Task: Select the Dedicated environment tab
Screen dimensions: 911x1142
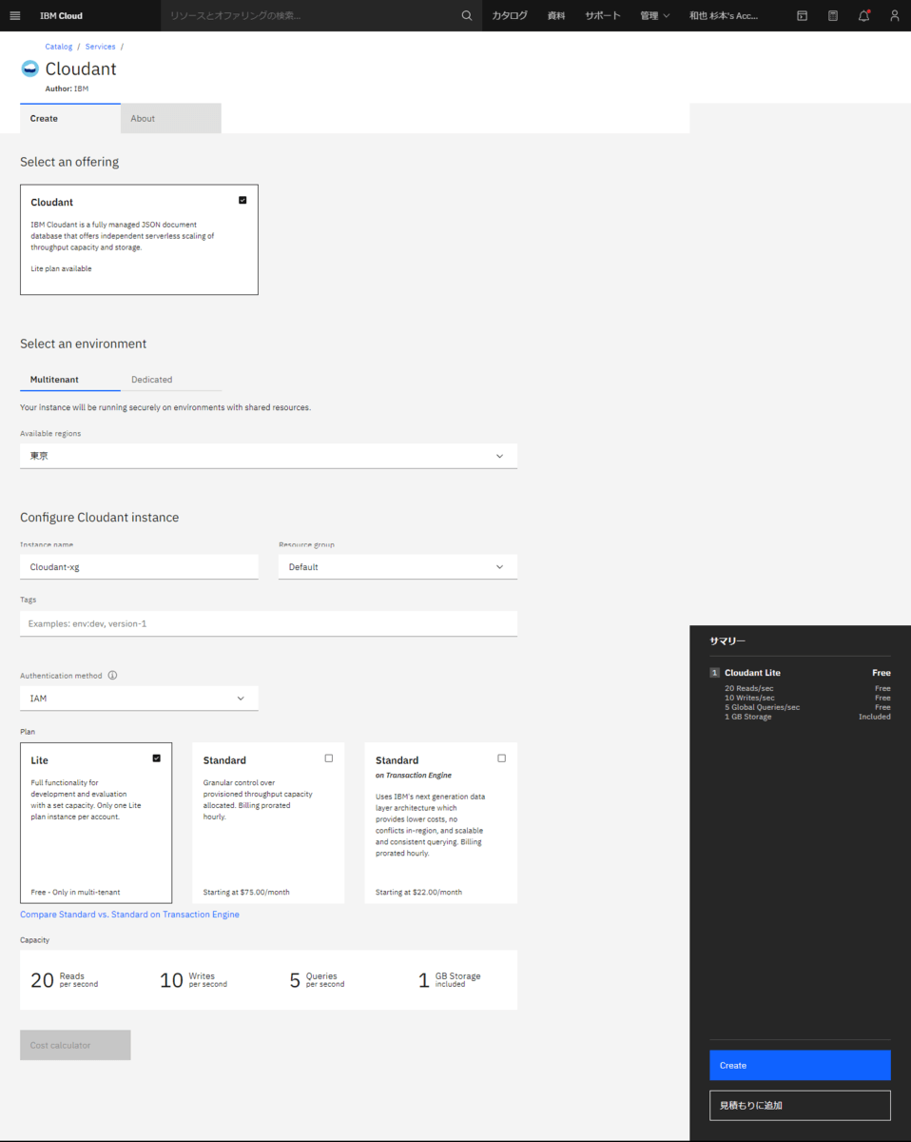Action: click(x=151, y=379)
